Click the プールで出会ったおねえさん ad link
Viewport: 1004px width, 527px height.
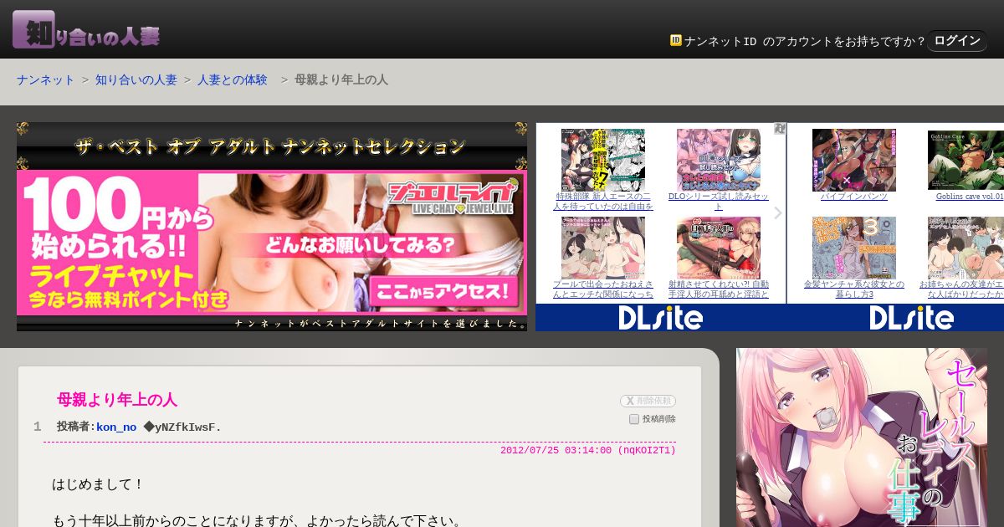pos(603,289)
